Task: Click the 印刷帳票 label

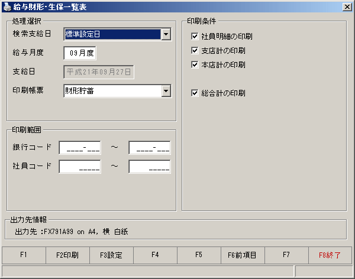Action: [28, 90]
